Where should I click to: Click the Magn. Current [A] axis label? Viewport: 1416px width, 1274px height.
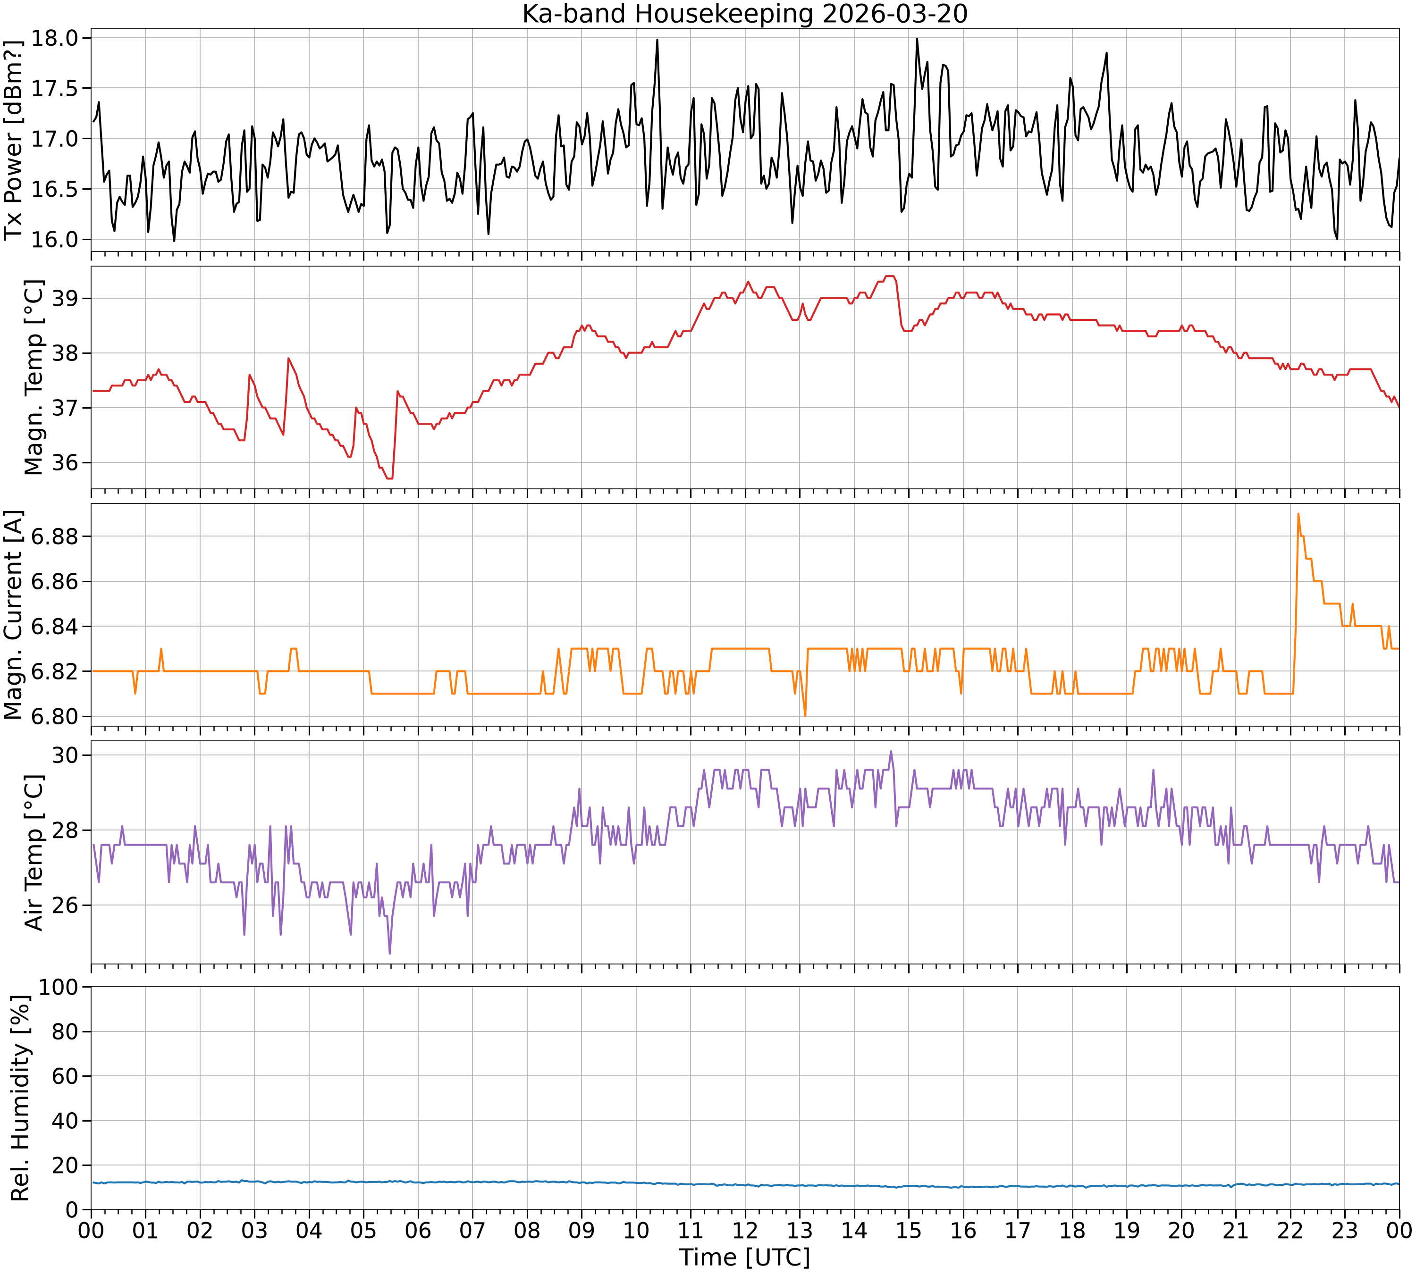[14, 615]
